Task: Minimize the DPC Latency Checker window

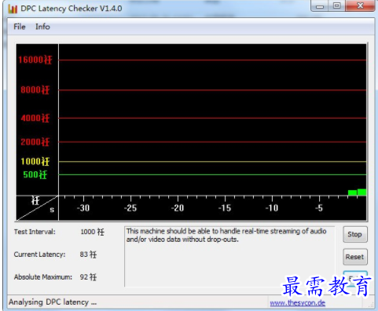Action: 320,6
